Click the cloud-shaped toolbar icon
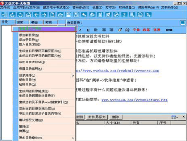Screen dimensions: 187x141 tap(92, 15)
